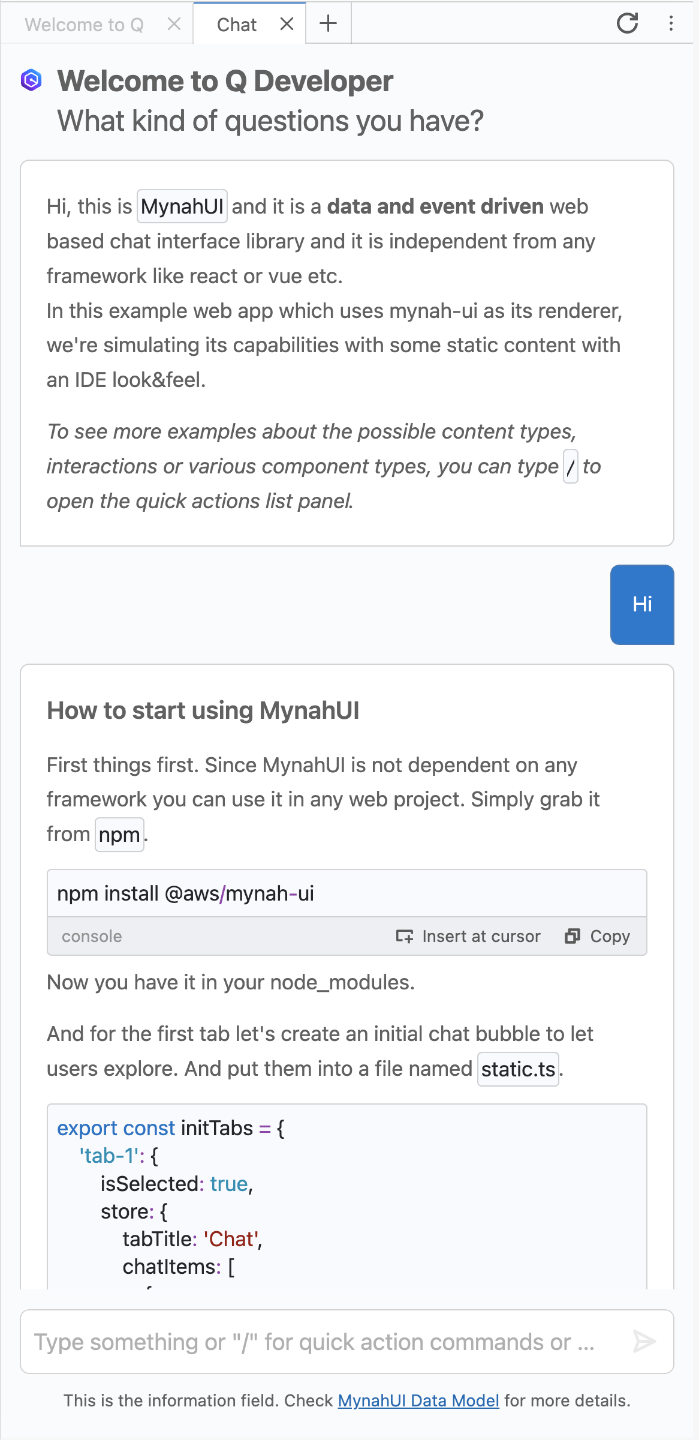The height and width of the screenshot is (1440, 699).
Task: Click the 'store: {' code line
Action: pos(134,1211)
